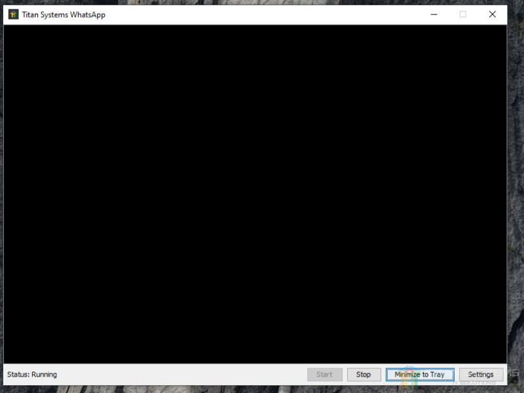Click the "Status: Running" label

click(32, 375)
